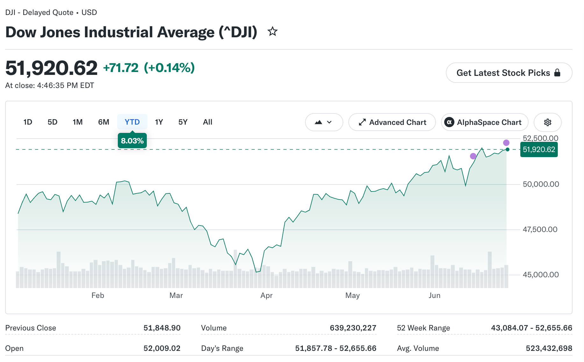The height and width of the screenshot is (362, 584).
Task: Switch chart to 6M range
Action: (x=103, y=122)
